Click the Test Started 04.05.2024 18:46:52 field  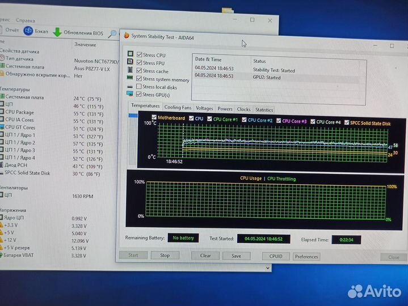tap(263, 239)
